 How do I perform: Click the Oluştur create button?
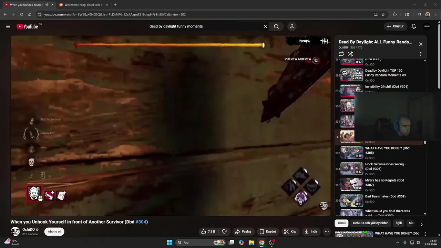(x=395, y=27)
